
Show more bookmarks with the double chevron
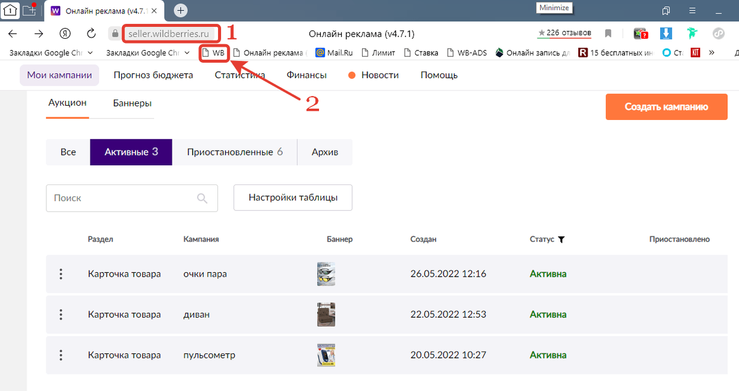[712, 53]
